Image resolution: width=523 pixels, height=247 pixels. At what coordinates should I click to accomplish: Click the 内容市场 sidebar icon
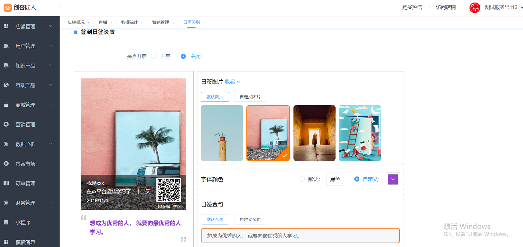[x=6, y=164]
